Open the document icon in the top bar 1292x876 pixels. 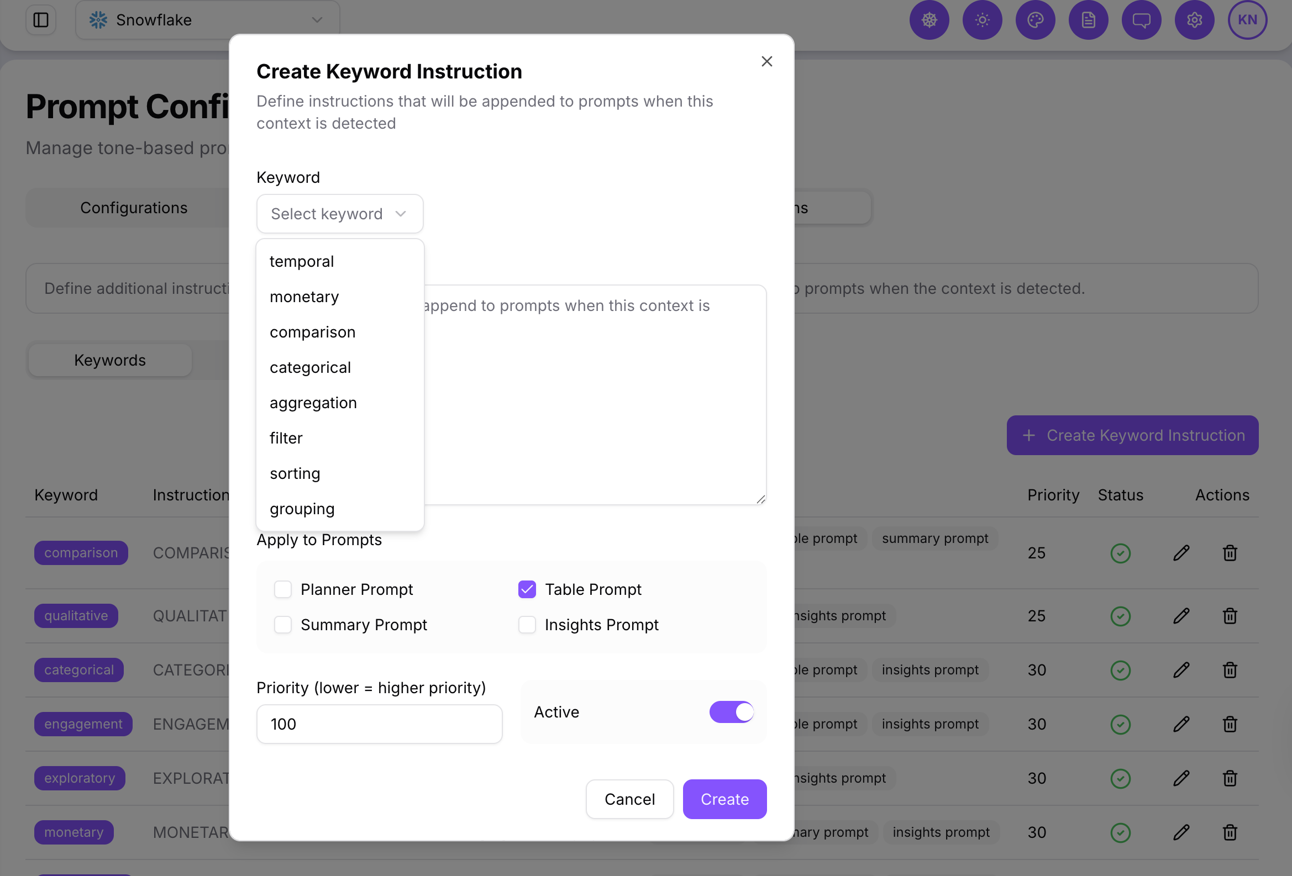1088,20
